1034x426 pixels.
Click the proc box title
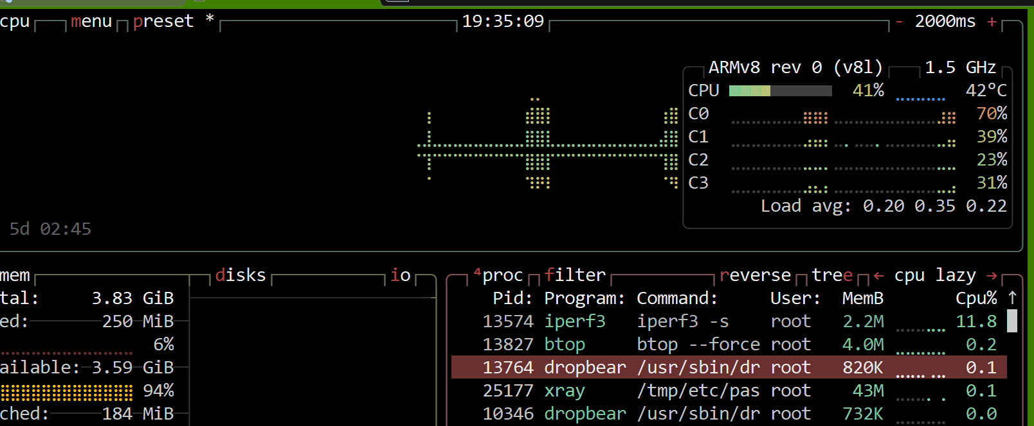[502, 275]
